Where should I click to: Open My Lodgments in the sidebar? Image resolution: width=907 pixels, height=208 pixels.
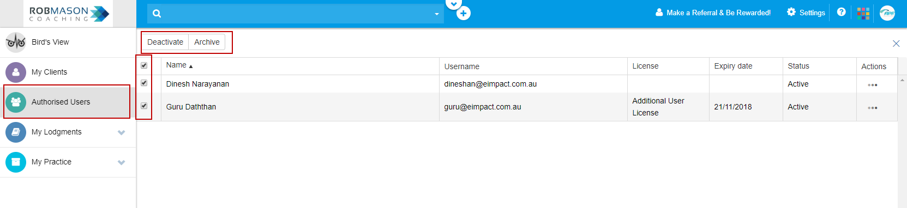click(x=68, y=132)
